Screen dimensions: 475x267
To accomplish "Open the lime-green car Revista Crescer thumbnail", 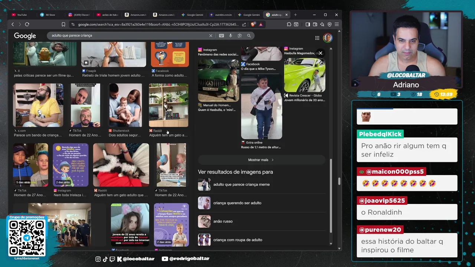I will pyautogui.click(x=305, y=75).
